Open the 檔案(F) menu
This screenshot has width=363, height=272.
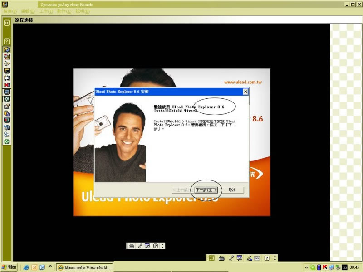tap(10, 11)
